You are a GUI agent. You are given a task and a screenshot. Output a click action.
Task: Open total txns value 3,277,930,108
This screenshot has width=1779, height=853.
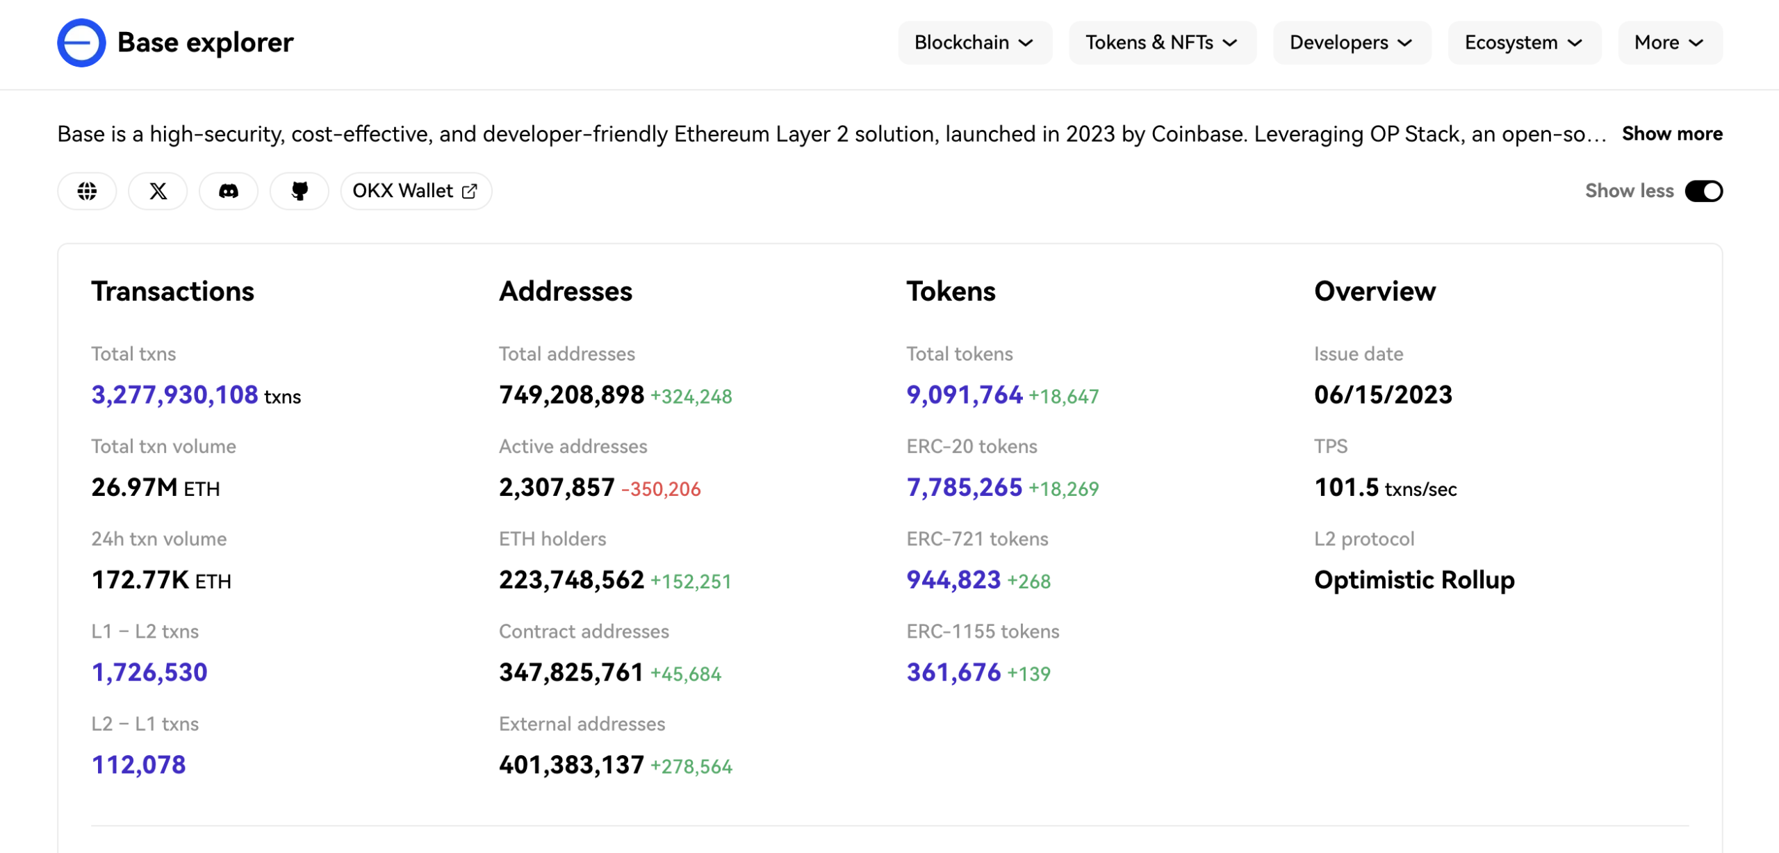174,395
